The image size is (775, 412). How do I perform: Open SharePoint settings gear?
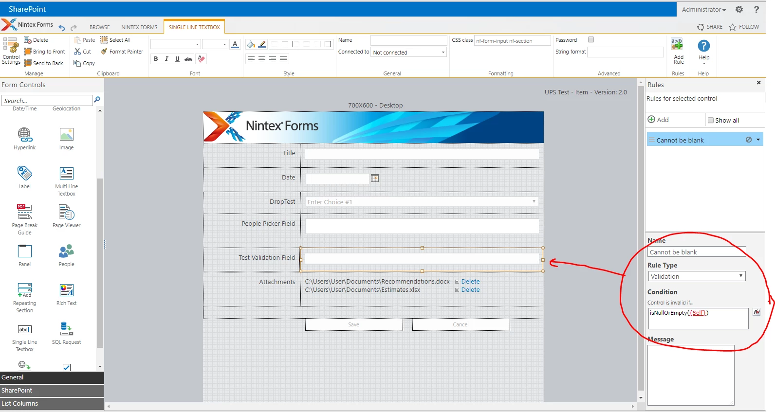pyautogui.click(x=739, y=9)
